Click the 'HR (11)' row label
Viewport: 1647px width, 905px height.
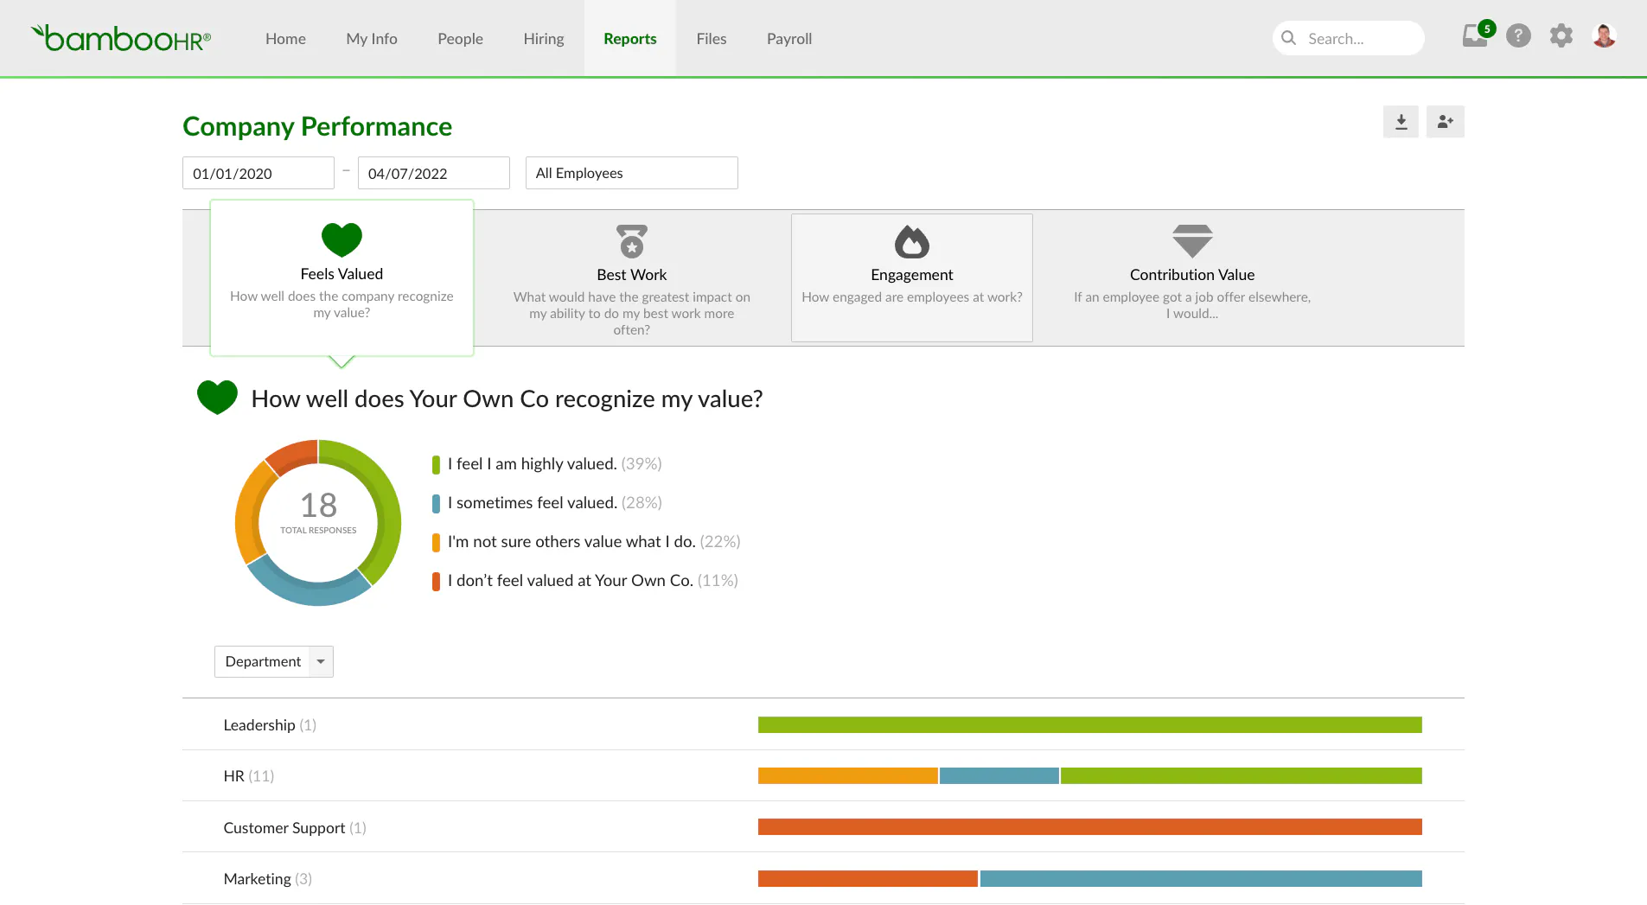[x=249, y=776]
